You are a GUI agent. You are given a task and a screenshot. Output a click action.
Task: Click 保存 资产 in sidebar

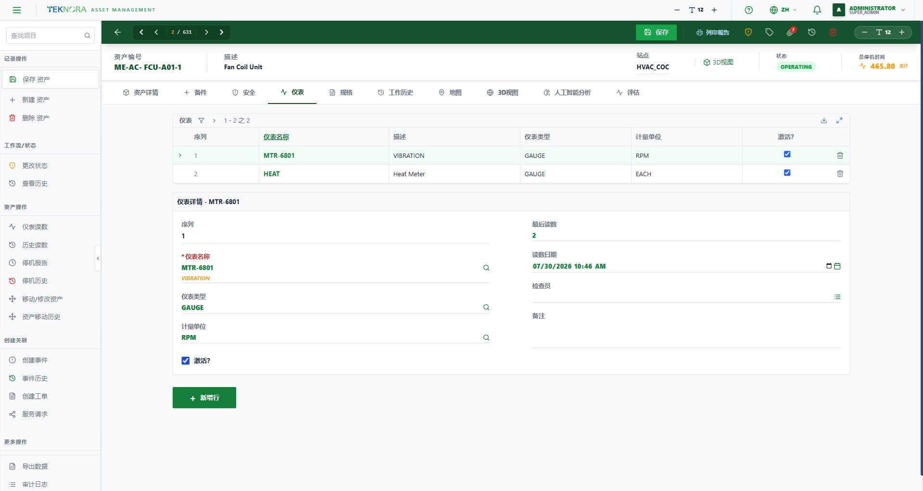[51, 79]
